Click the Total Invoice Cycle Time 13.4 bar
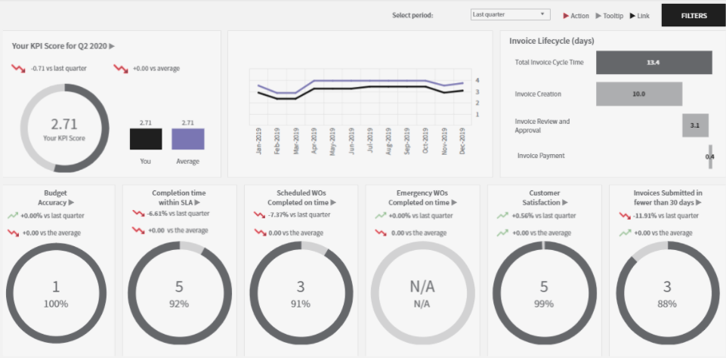This screenshot has width=726, height=358. pyautogui.click(x=653, y=63)
